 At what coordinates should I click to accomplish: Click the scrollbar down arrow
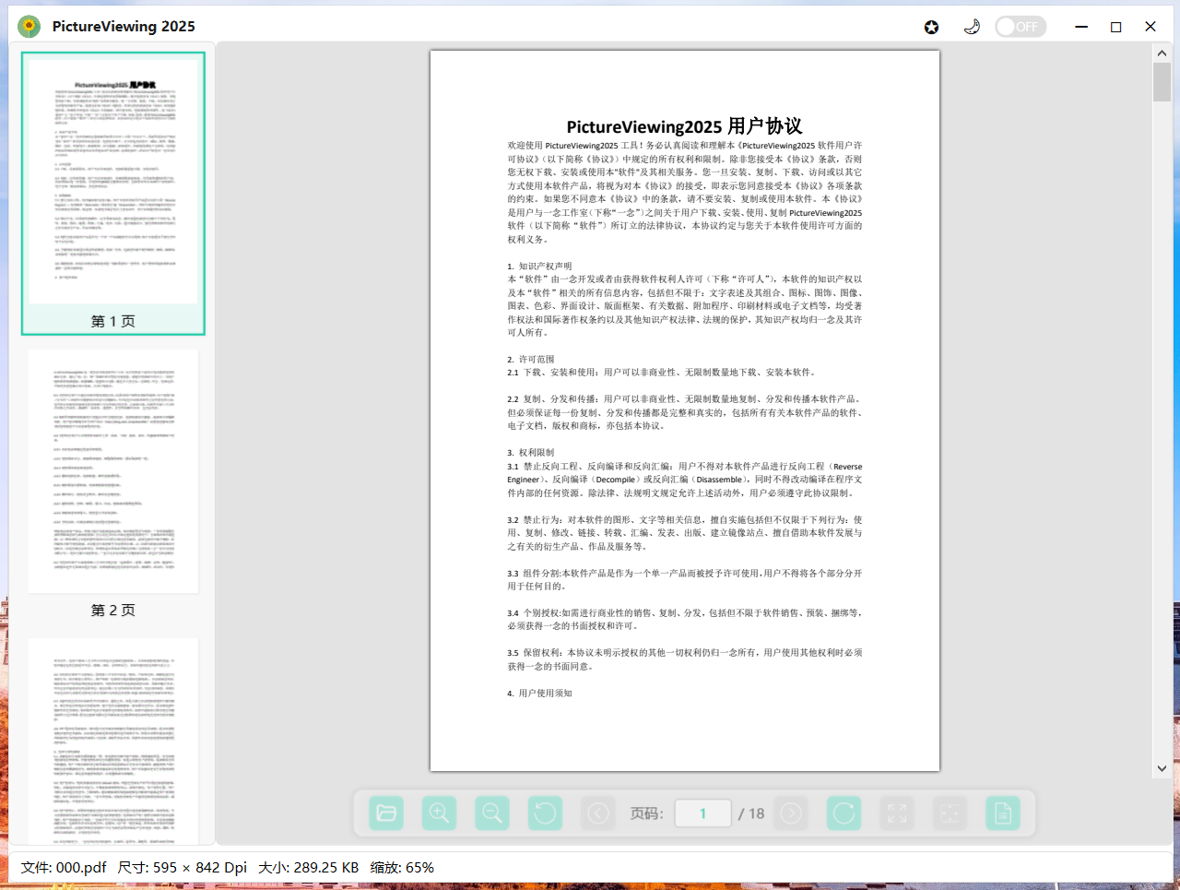click(1162, 768)
